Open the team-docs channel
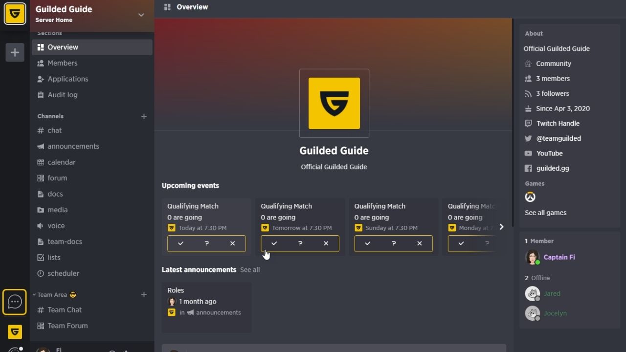This screenshot has width=626, height=352. [92, 242]
